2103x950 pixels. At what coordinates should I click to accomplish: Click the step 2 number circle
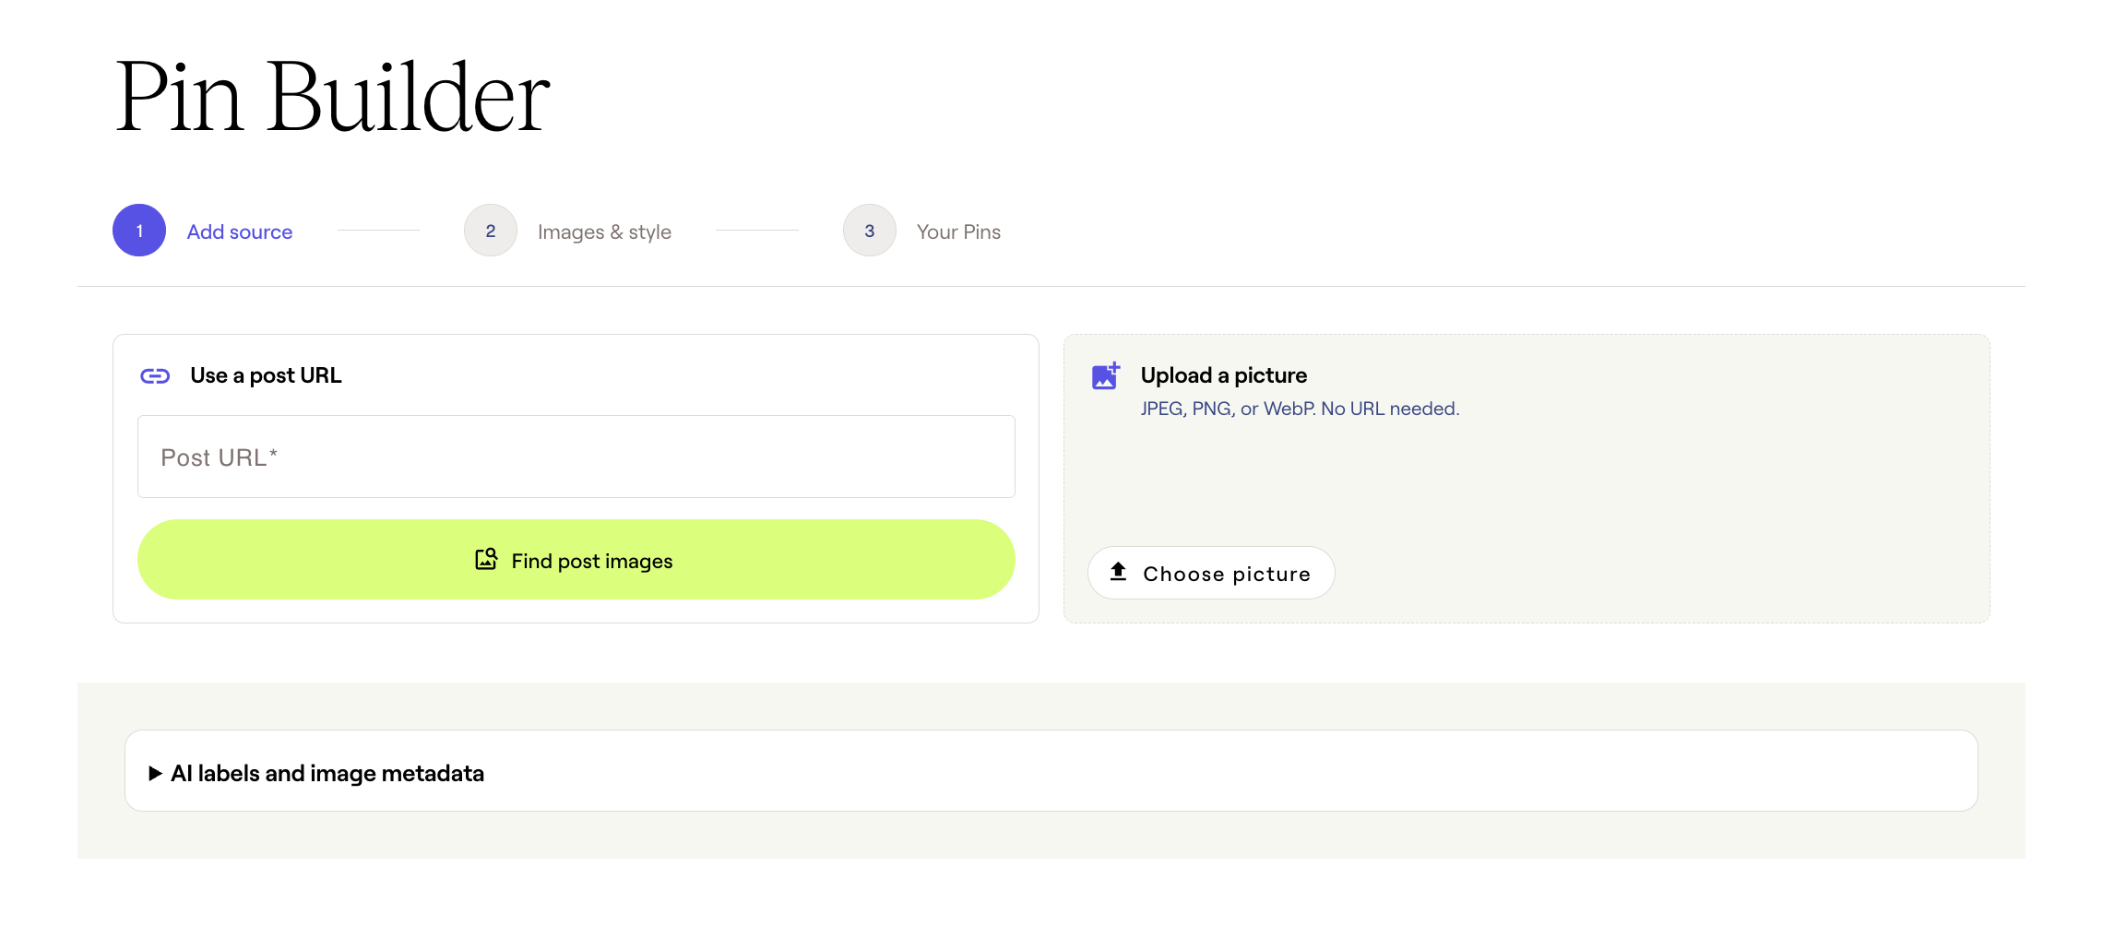(491, 231)
